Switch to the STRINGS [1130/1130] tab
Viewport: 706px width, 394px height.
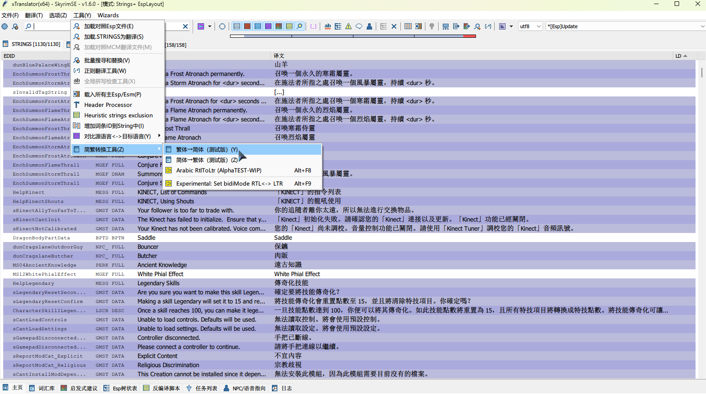point(32,44)
